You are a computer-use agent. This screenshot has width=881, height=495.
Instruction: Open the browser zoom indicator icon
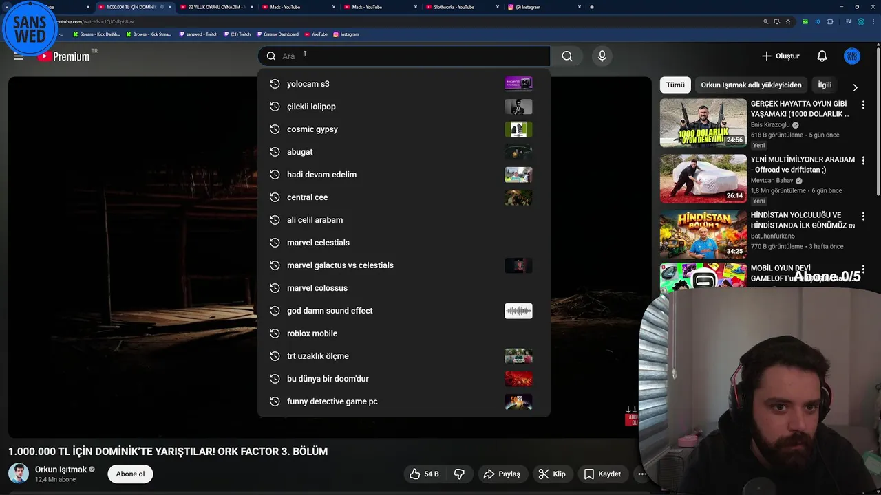point(765,21)
